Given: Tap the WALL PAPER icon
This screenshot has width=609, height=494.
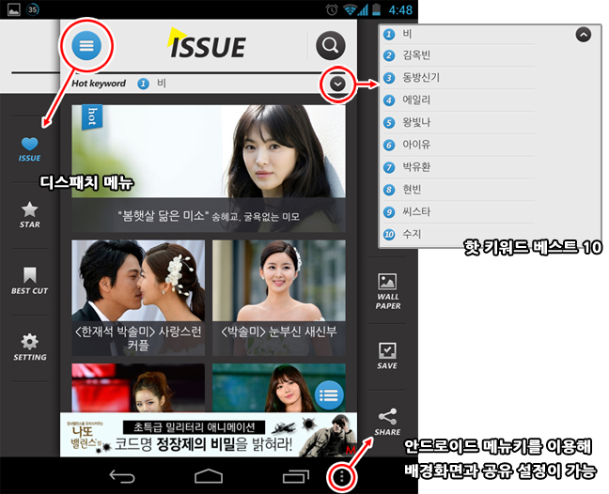Looking at the screenshot, I should (387, 289).
